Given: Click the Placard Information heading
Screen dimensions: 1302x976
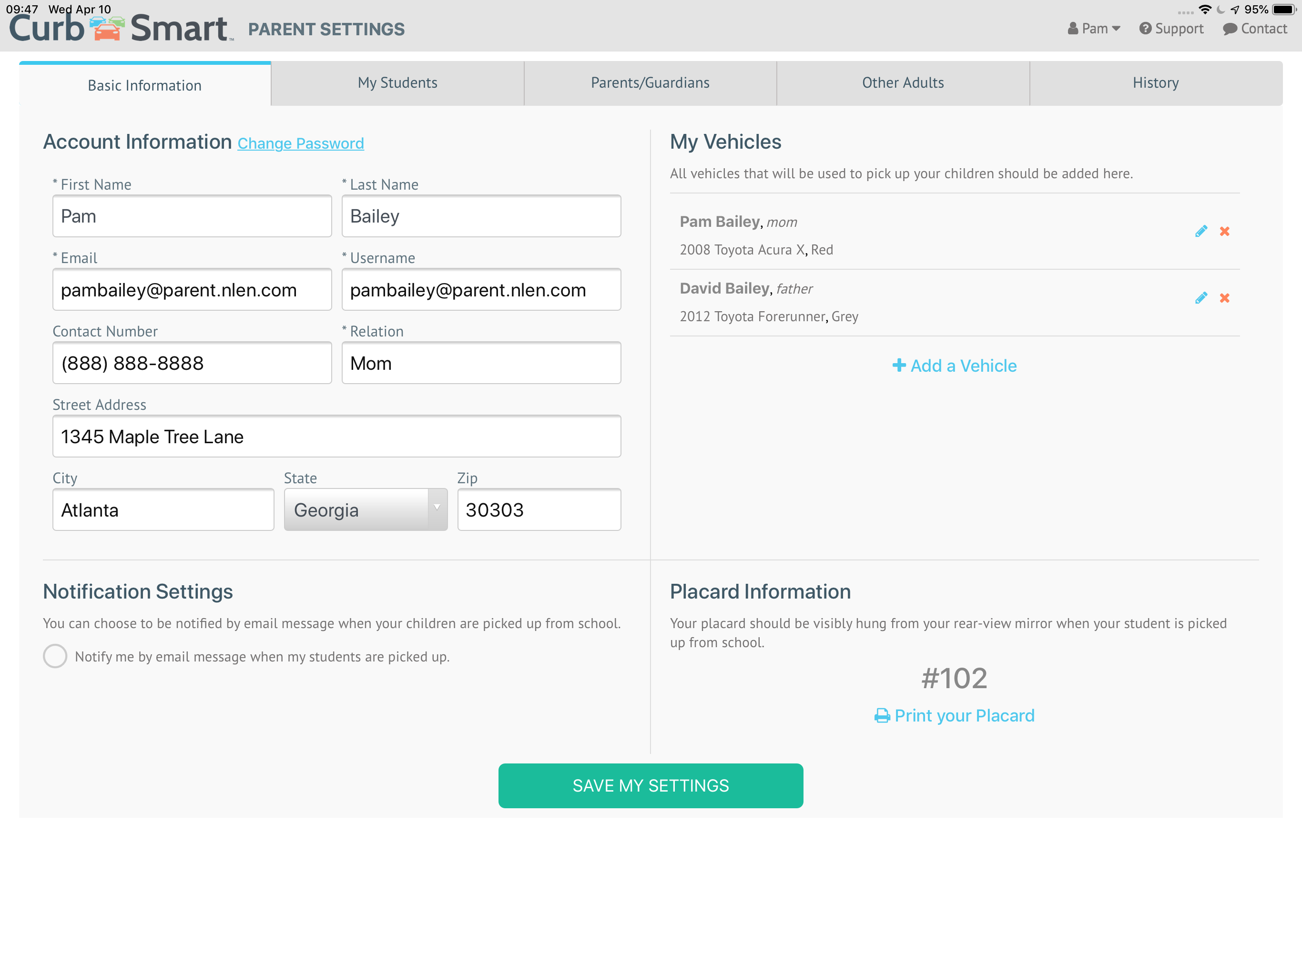Looking at the screenshot, I should click(760, 591).
